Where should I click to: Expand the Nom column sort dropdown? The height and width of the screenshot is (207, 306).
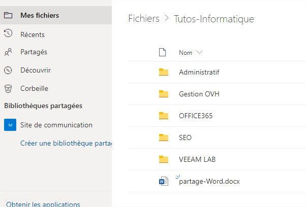pyautogui.click(x=199, y=53)
